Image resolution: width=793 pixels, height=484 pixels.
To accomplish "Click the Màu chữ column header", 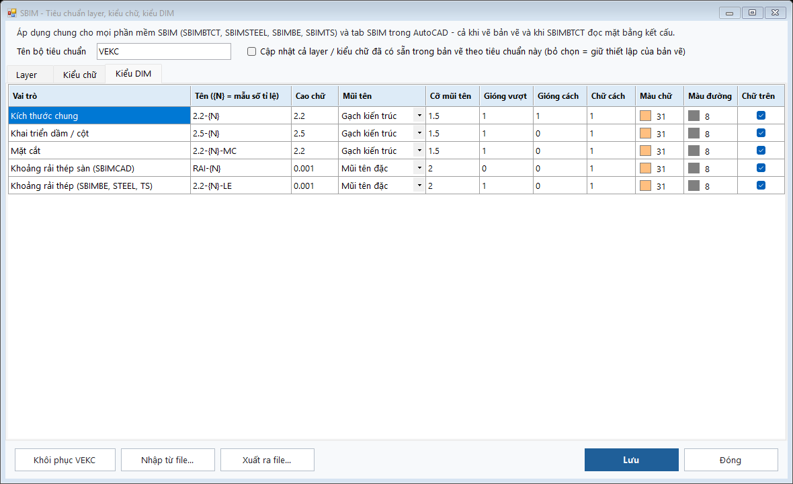I will point(659,96).
